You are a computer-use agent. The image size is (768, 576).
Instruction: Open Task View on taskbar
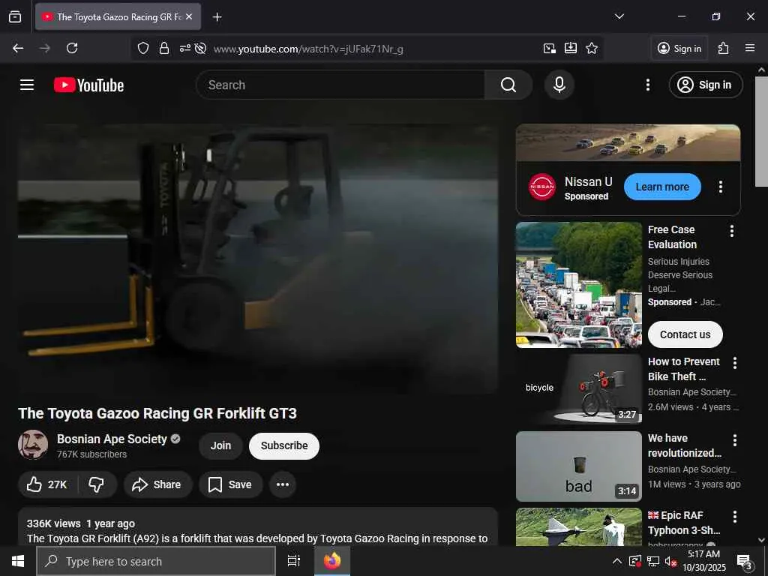tap(294, 561)
